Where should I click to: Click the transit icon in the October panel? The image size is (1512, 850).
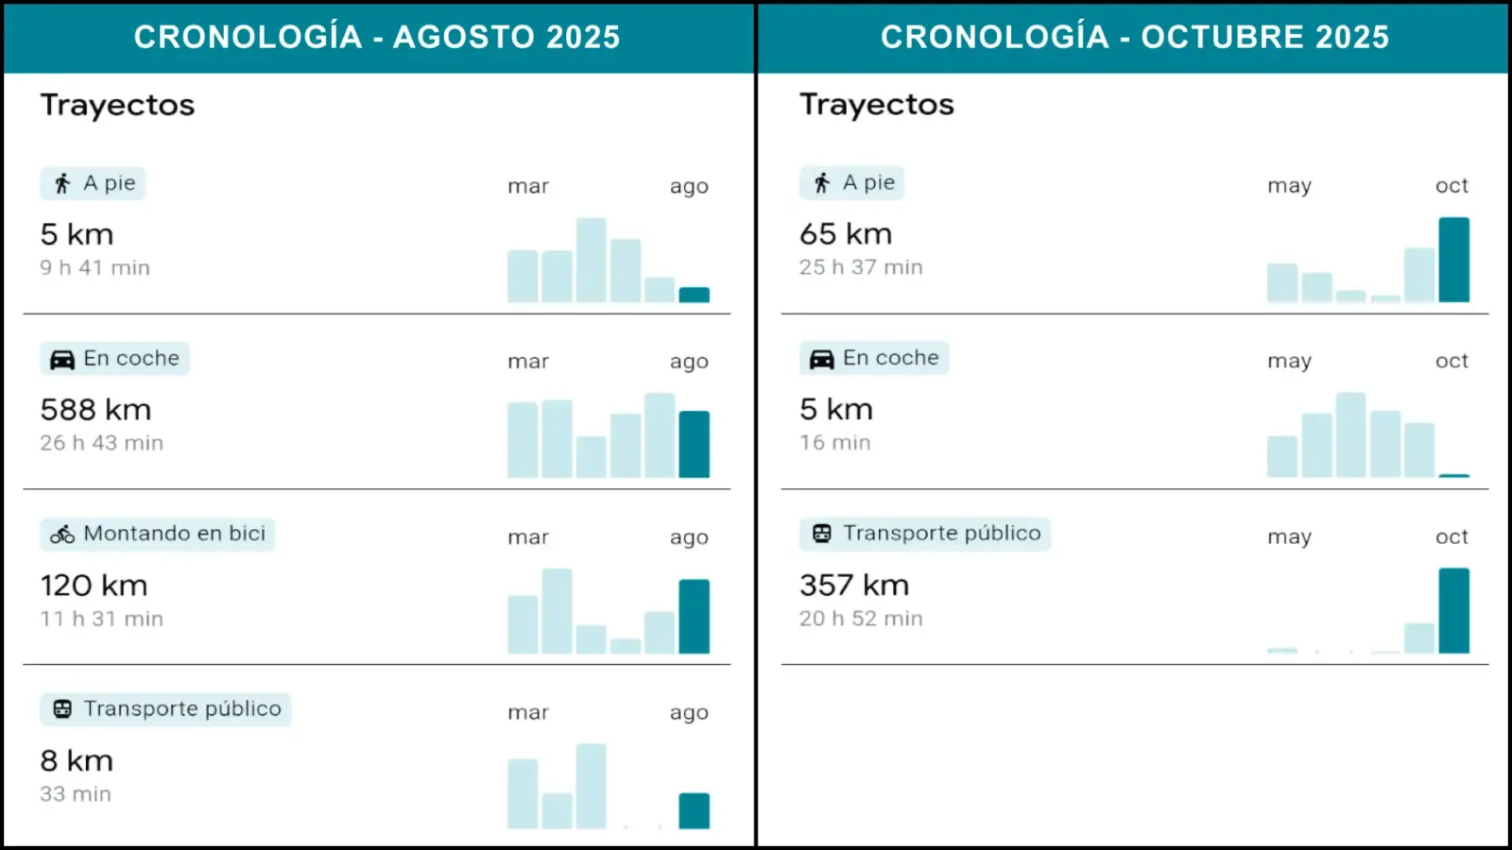pyautogui.click(x=822, y=534)
